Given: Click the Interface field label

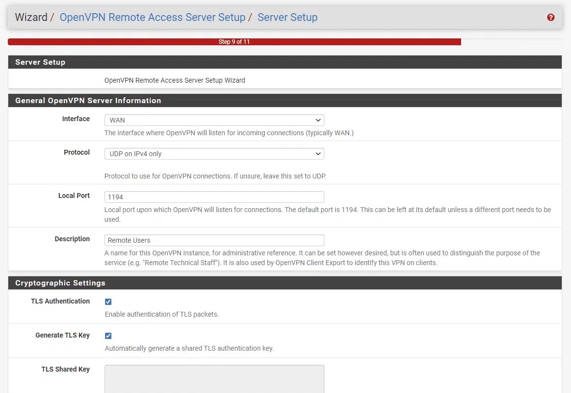Looking at the screenshot, I should [76, 119].
